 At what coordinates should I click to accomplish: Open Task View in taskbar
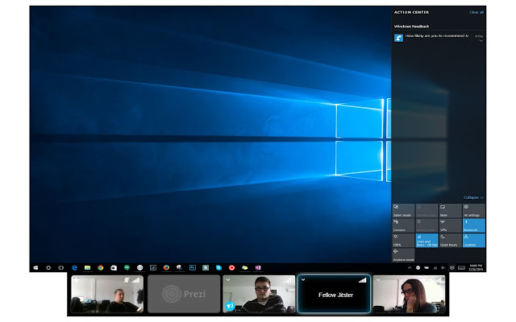pyautogui.click(x=61, y=268)
